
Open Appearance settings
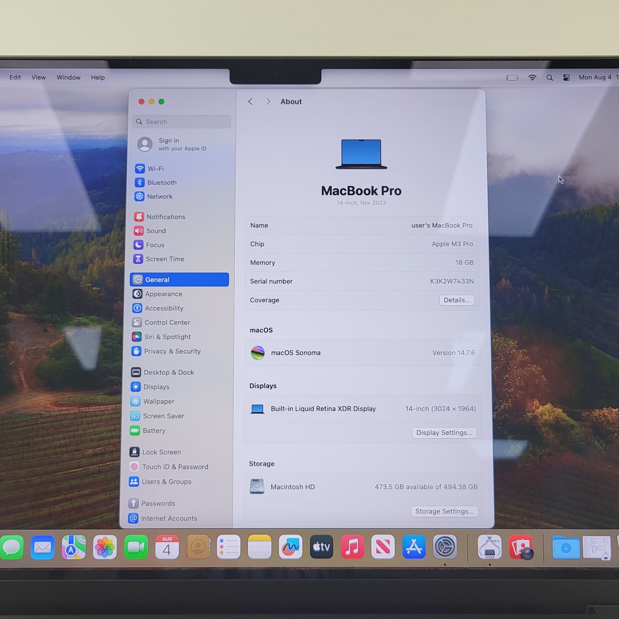click(158, 294)
